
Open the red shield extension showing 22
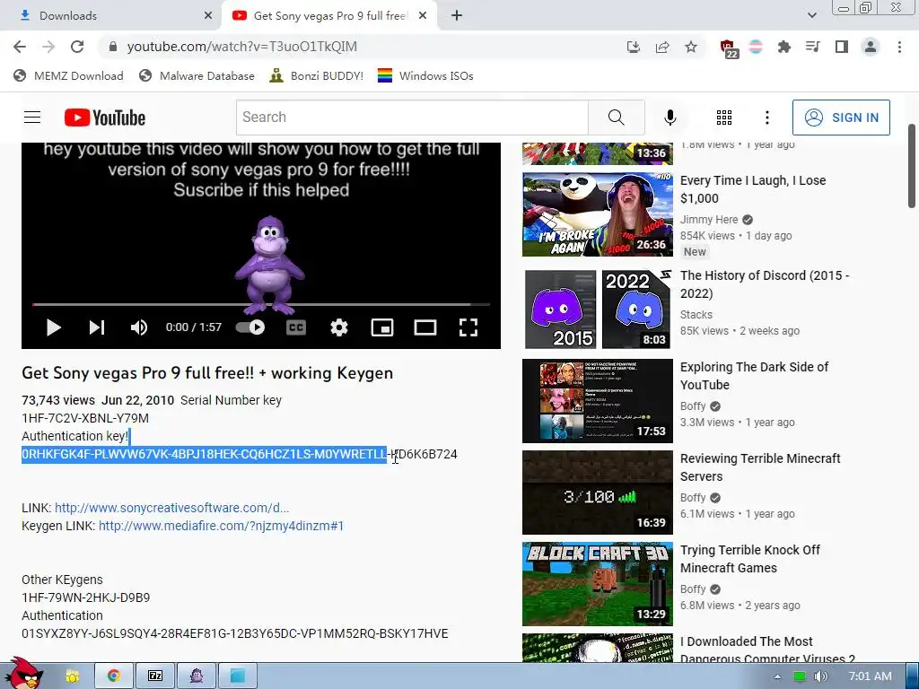coord(729,48)
